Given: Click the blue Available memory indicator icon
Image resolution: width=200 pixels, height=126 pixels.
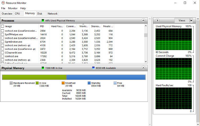Looking at the screenshot, I should (93, 68).
